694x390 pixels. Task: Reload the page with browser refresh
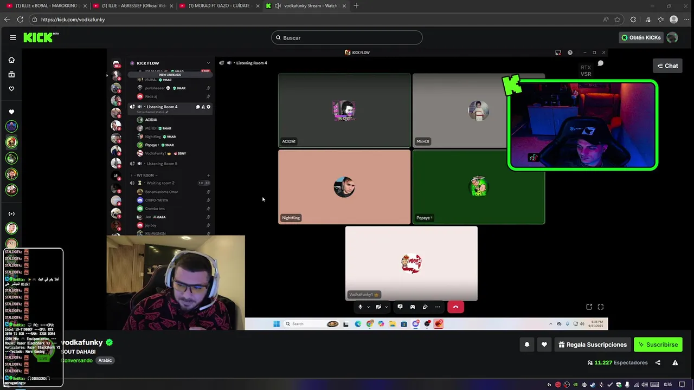point(20,19)
